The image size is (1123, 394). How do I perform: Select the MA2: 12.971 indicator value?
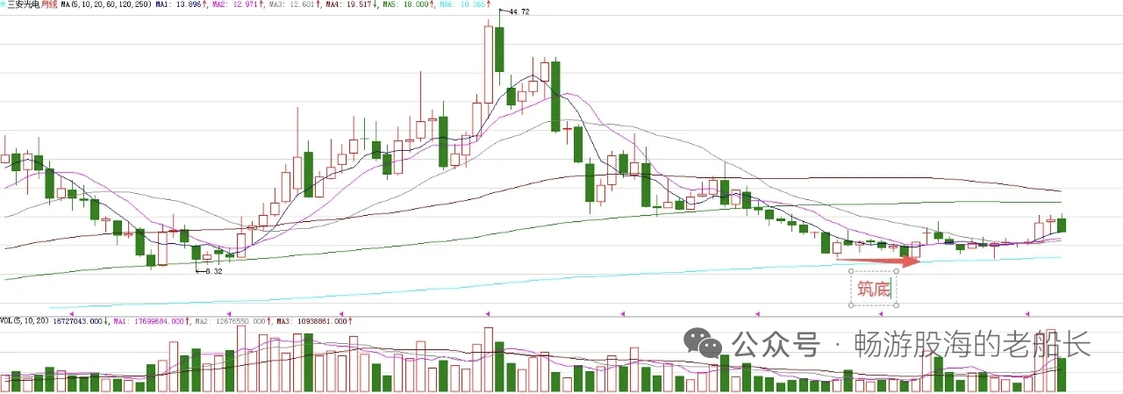point(237,4)
